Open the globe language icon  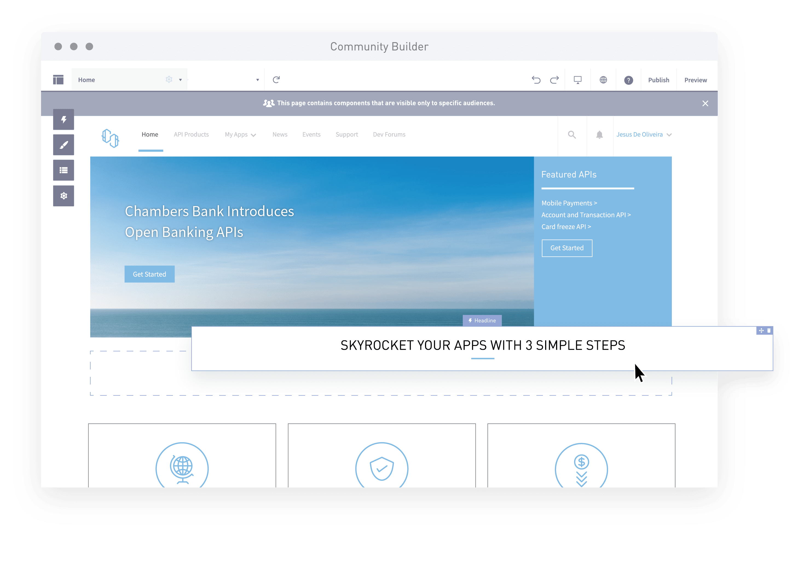click(x=603, y=80)
